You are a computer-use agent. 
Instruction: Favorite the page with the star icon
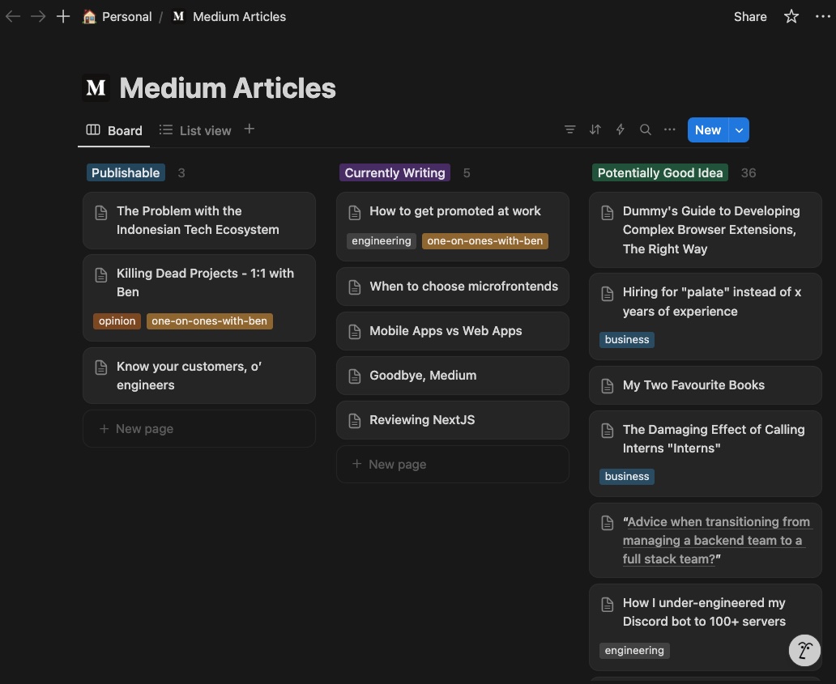click(791, 16)
